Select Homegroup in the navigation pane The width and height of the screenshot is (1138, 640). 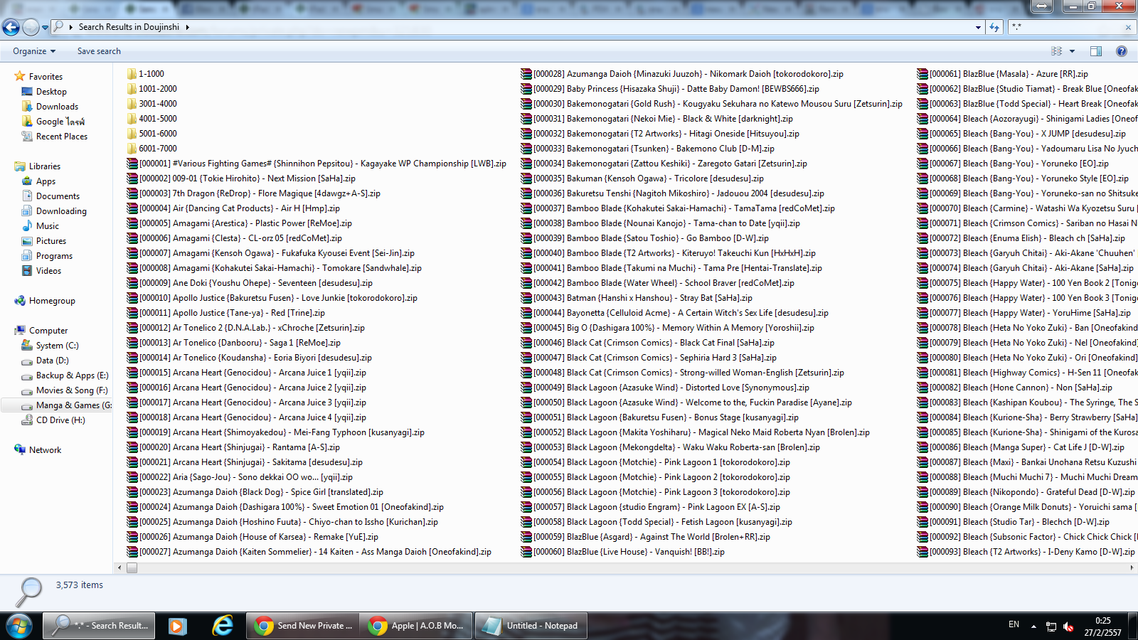pos(52,301)
